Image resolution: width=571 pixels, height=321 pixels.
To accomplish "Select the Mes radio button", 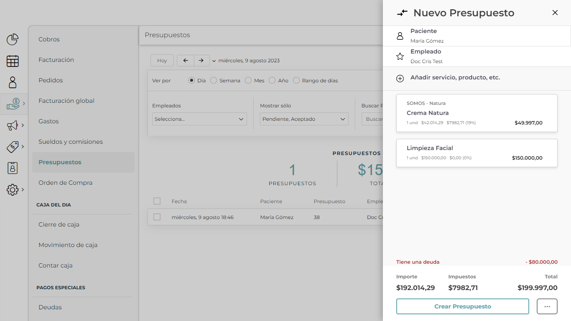I will pyautogui.click(x=248, y=80).
